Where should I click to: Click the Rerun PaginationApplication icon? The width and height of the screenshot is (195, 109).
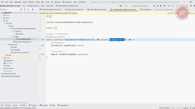pyautogui.click(x=154, y=6)
